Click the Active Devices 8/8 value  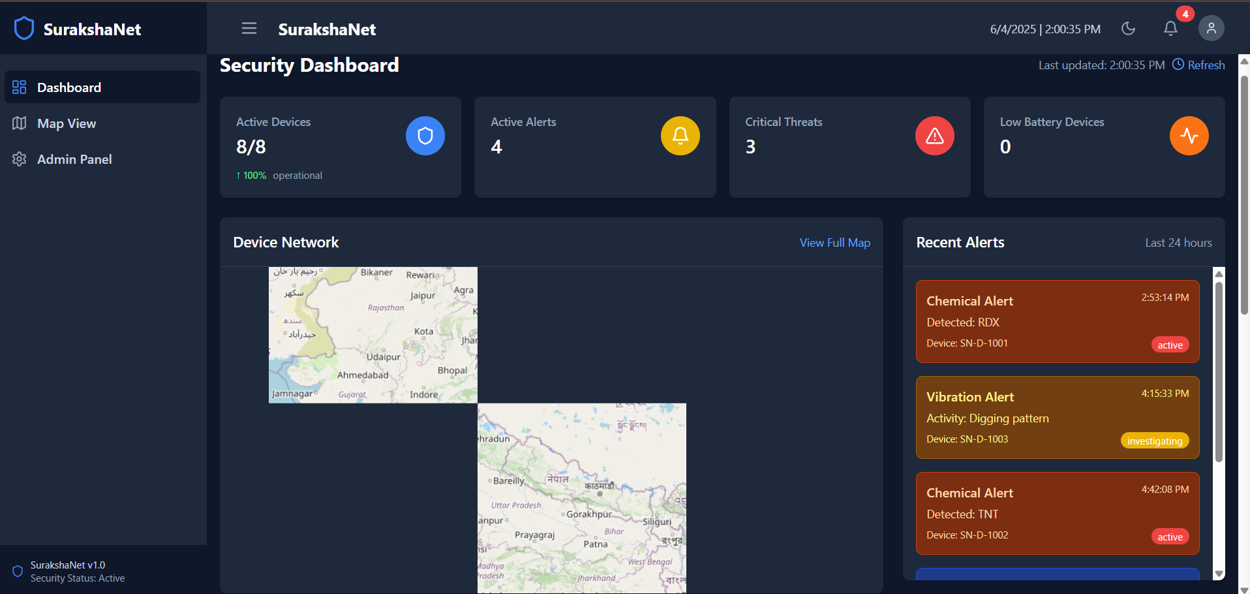pyautogui.click(x=251, y=147)
